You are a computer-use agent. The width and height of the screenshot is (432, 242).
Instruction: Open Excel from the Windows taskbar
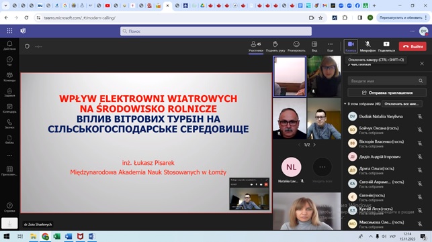pyautogui.click(x=56, y=236)
